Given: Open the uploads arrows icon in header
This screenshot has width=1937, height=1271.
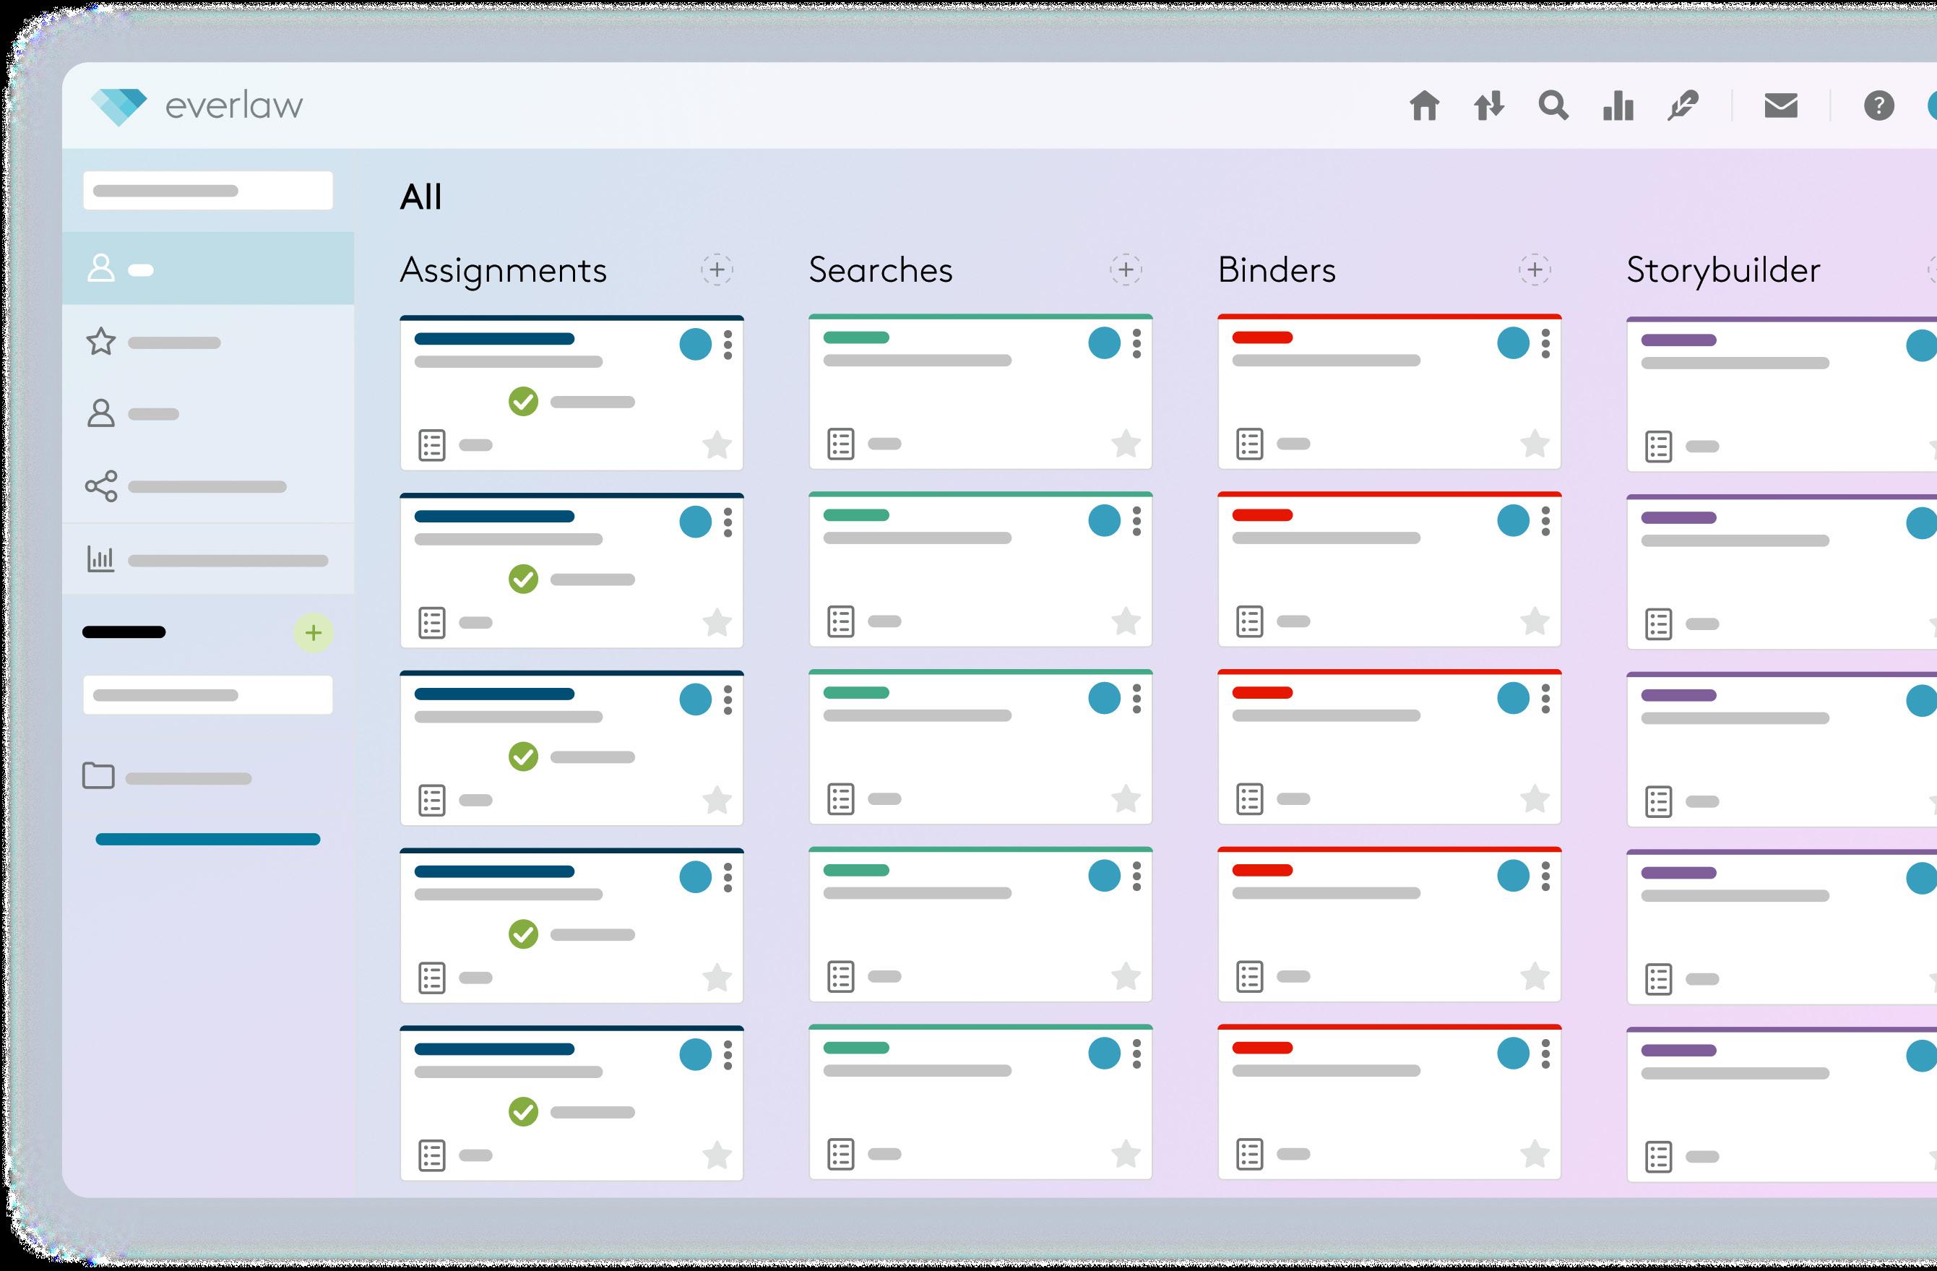Looking at the screenshot, I should click(x=1488, y=105).
